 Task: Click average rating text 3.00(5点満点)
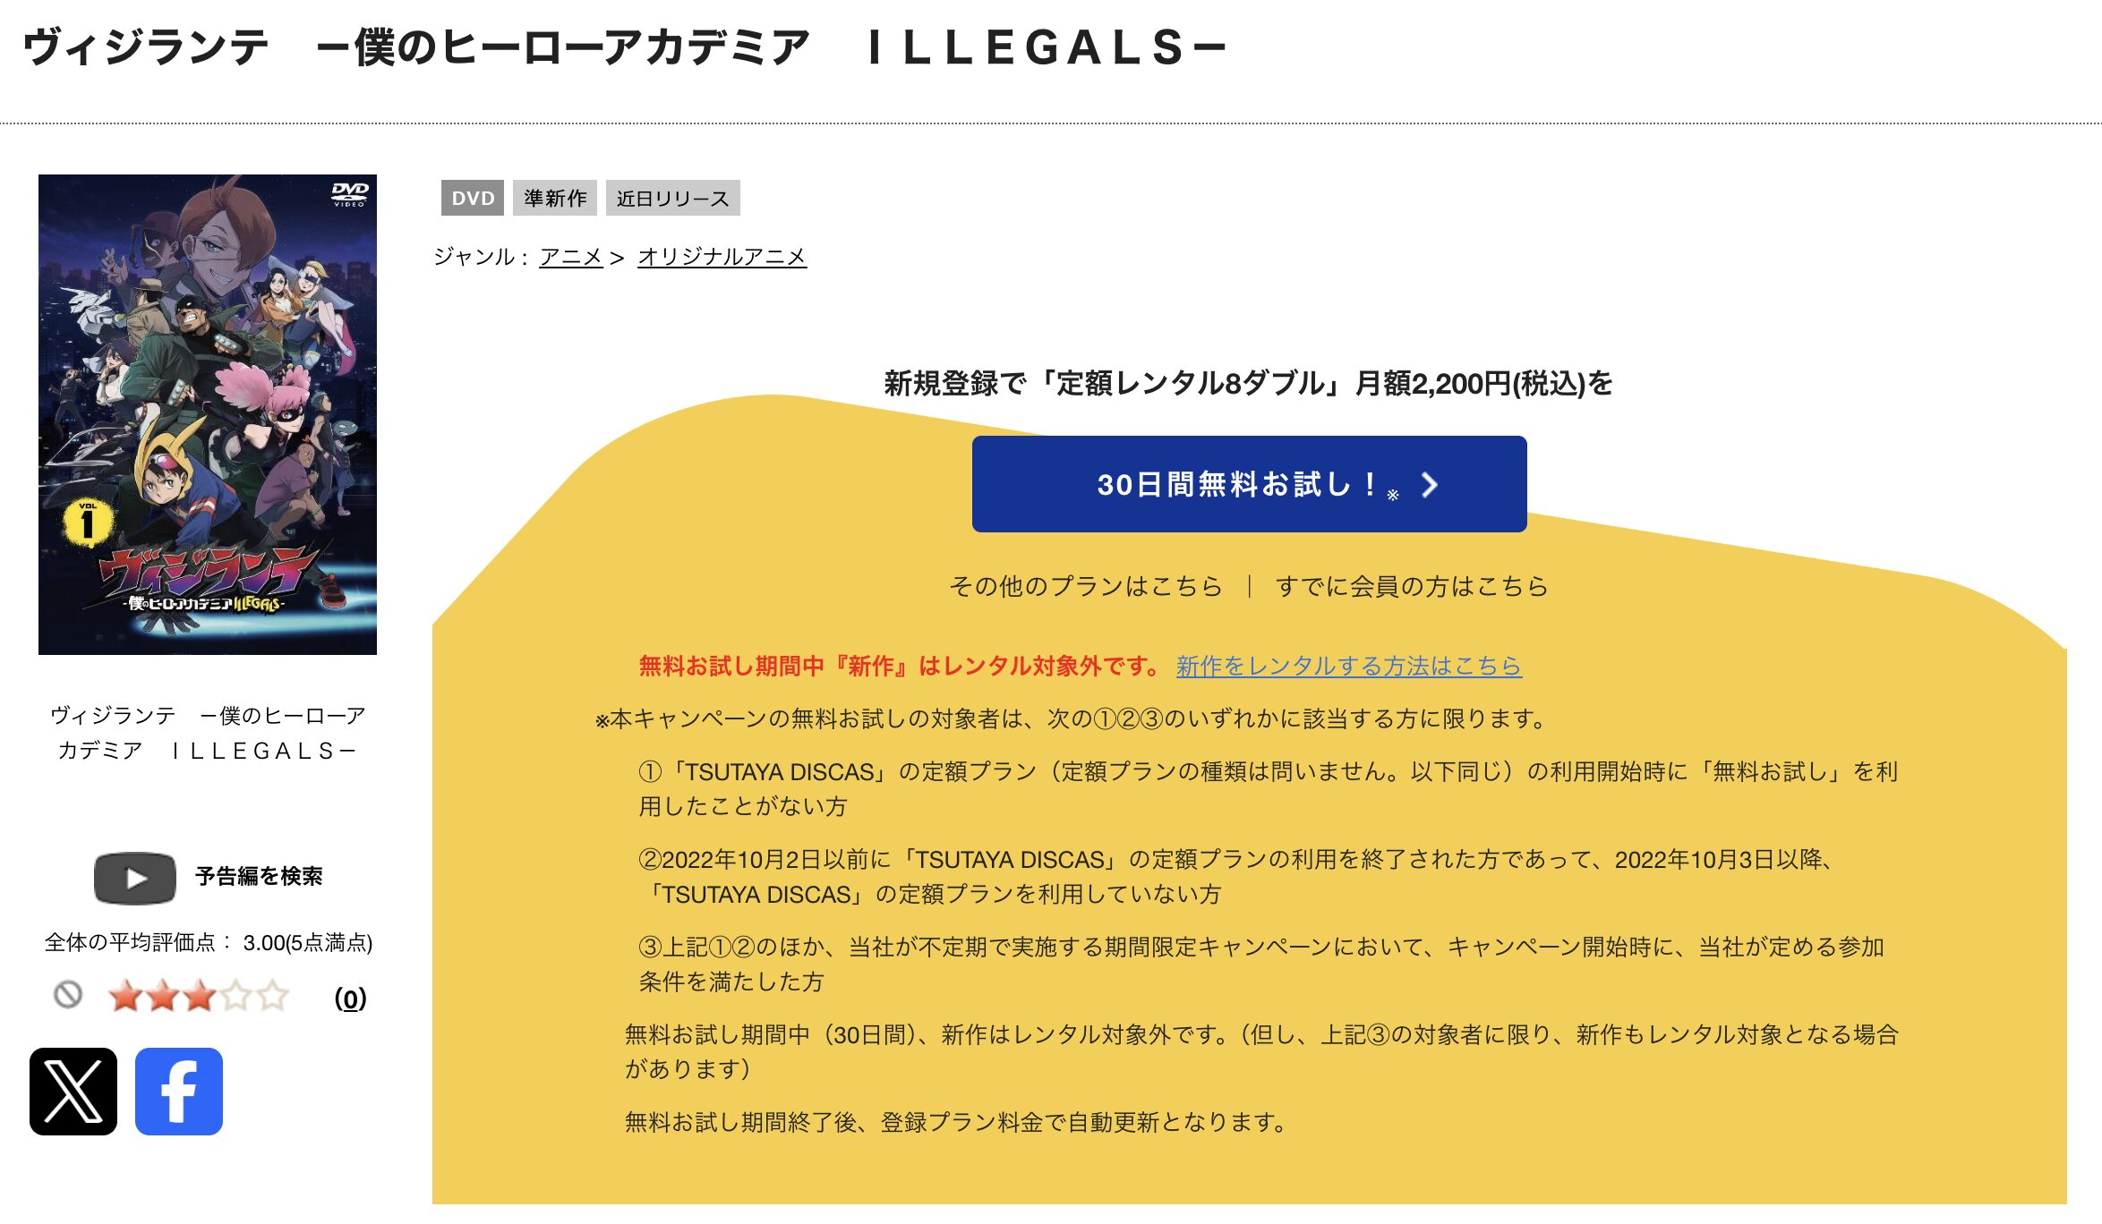pos(308,943)
